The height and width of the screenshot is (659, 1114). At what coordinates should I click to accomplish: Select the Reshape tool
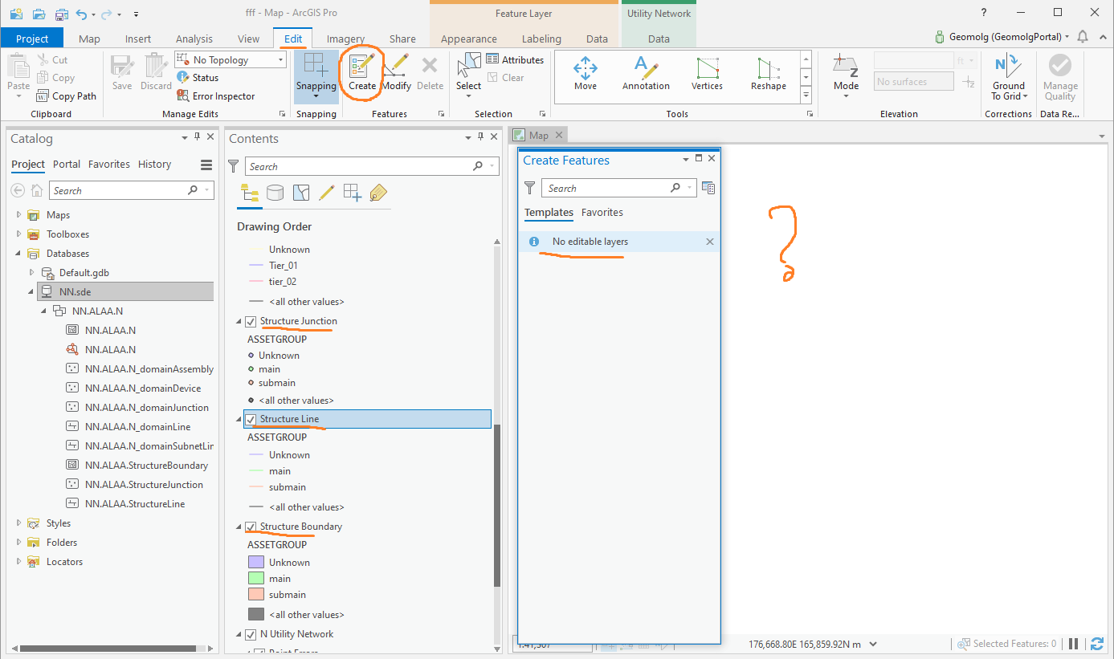(x=769, y=73)
